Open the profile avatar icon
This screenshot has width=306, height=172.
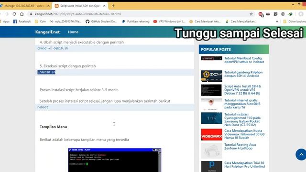(x=301, y=14)
